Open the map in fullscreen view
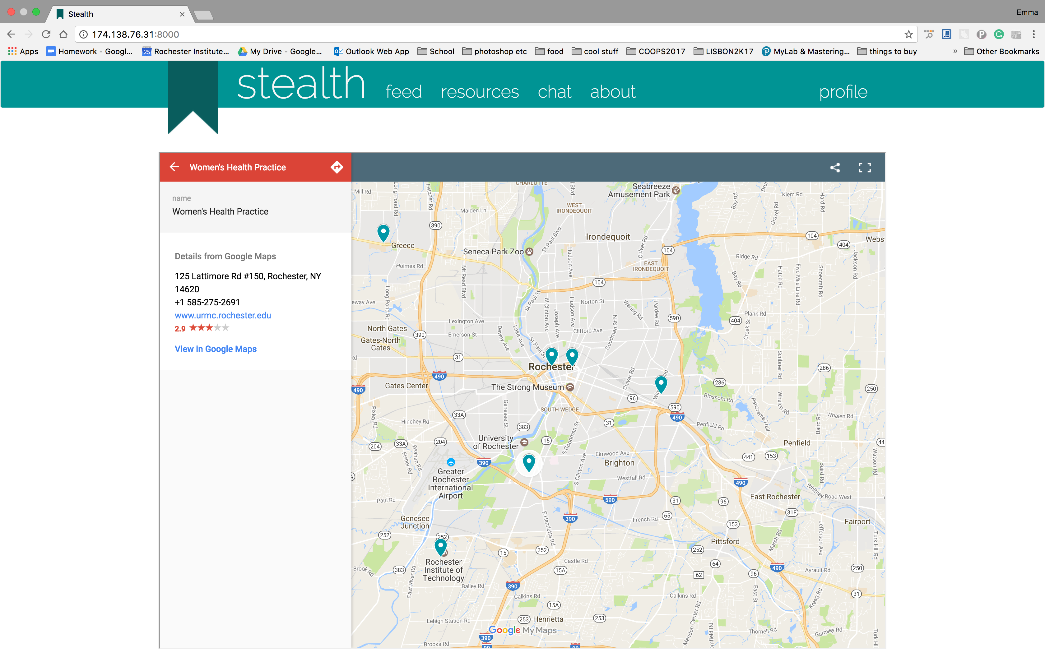 [x=865, y=168]
